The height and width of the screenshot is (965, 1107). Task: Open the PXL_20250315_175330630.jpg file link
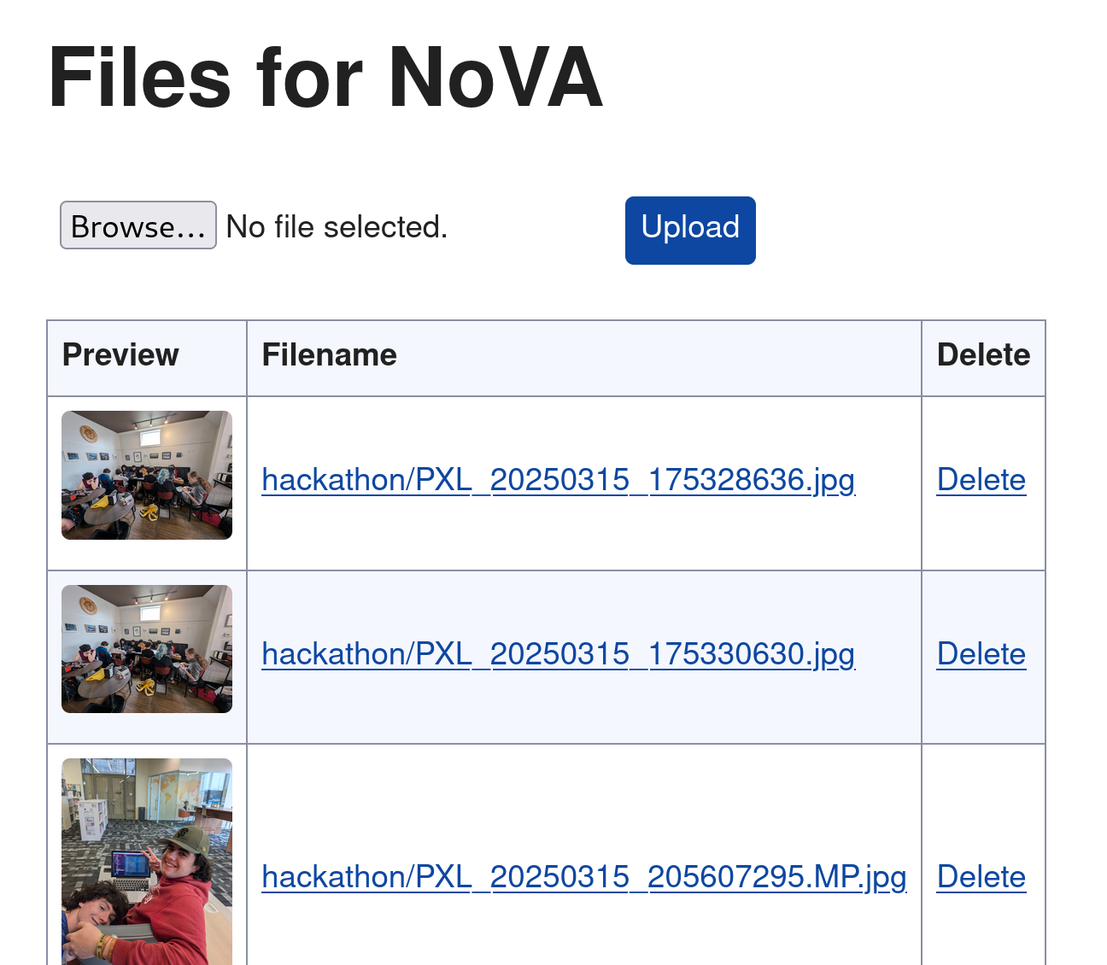point(558,654)
